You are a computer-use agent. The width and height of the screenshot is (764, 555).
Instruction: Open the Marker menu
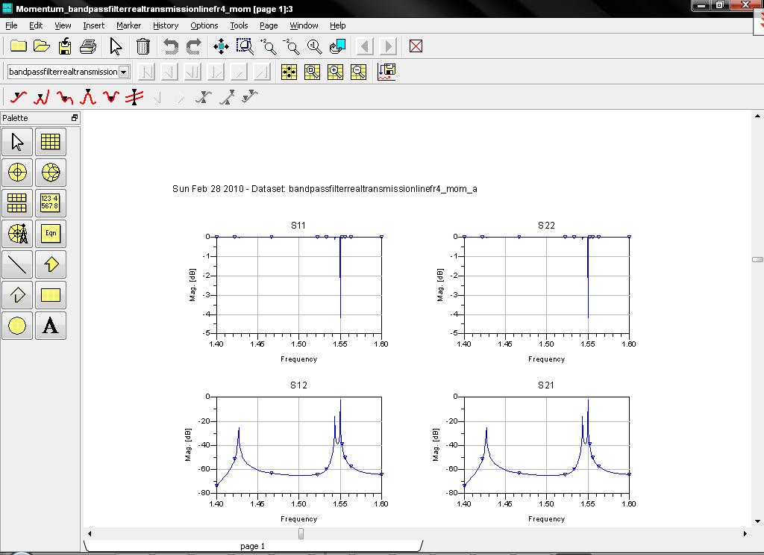(128, 25)
